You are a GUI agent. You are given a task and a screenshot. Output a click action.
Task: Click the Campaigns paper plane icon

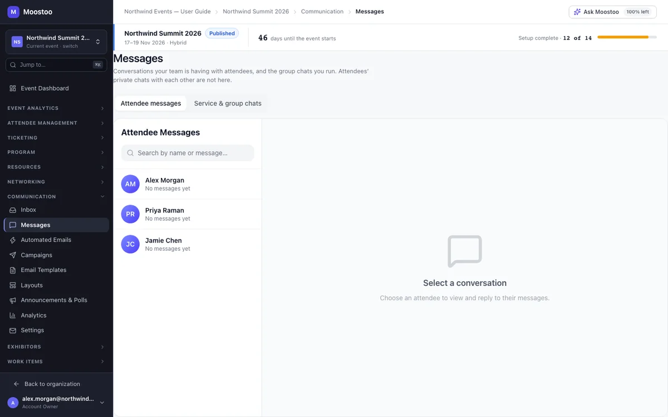coord(13,255)
